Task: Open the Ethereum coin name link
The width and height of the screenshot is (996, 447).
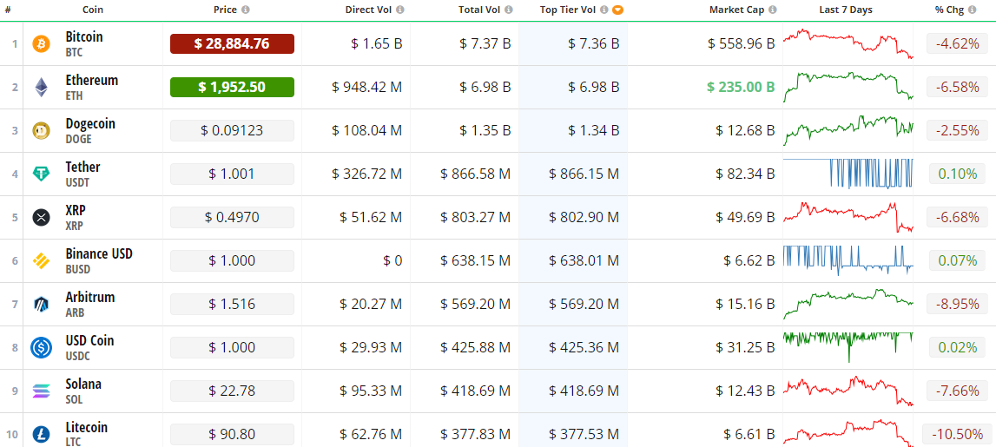Action: pyautogui.click(x=91, y=81)
